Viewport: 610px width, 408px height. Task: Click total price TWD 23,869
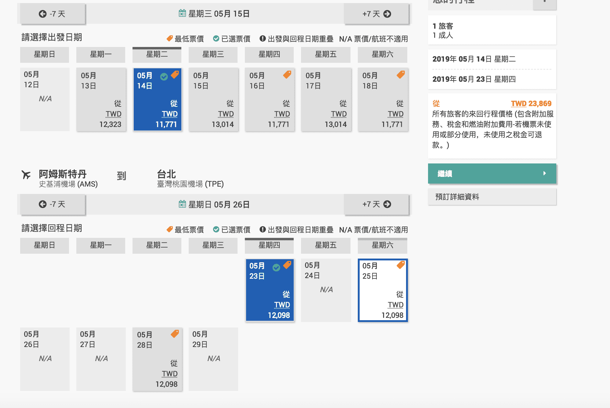531,104
